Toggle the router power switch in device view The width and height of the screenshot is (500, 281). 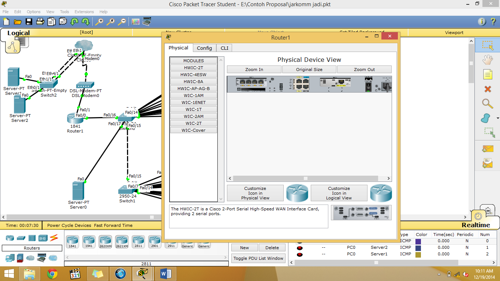pyautogui.click(x=369, y=87)
